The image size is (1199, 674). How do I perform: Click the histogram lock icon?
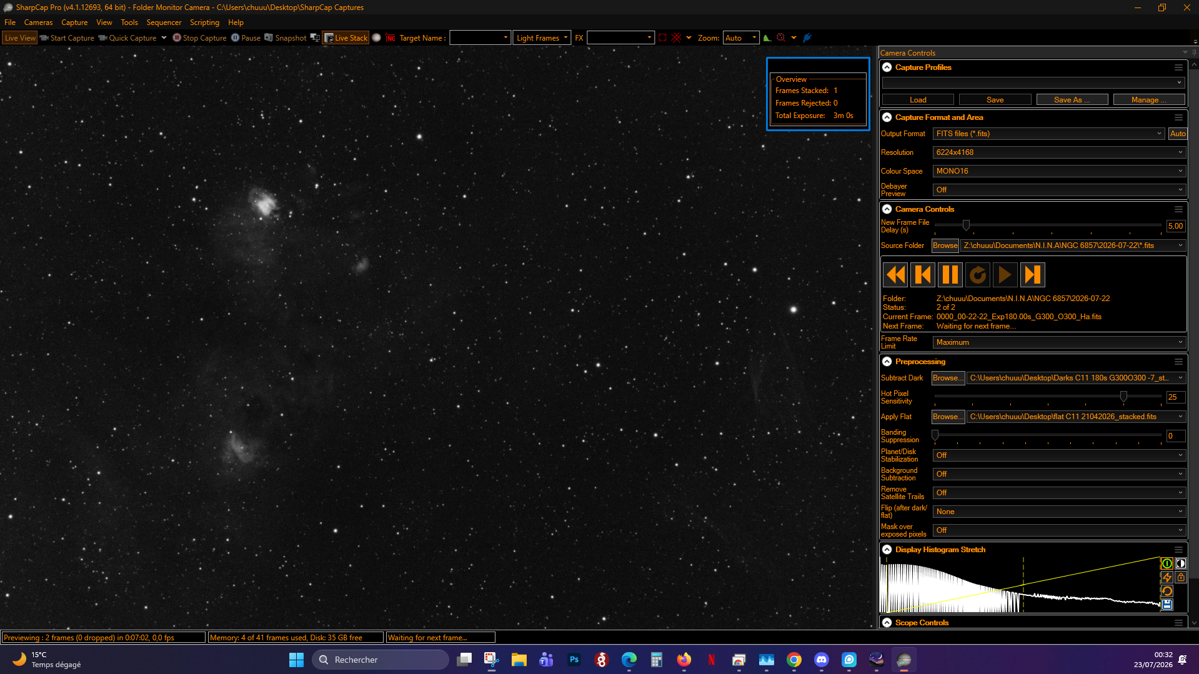(x=1180, y=577)
